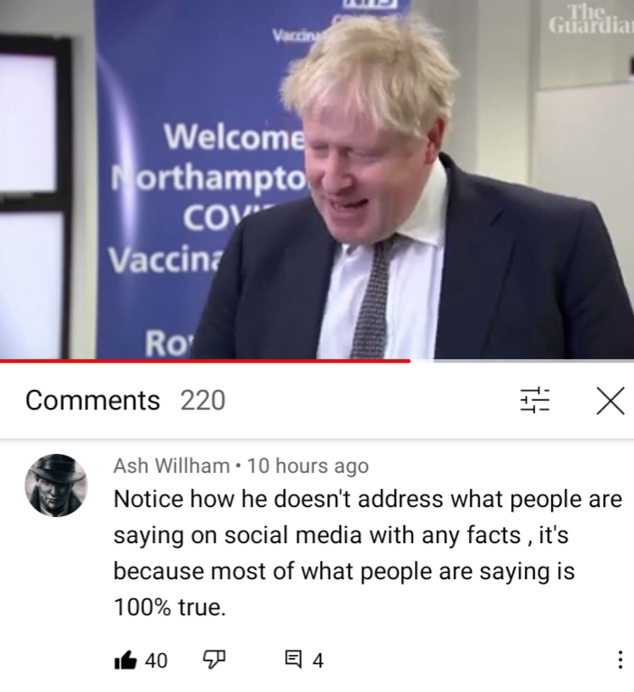634x692 pixels.
Task: Close the Comments panel
Action: [611, 401]
